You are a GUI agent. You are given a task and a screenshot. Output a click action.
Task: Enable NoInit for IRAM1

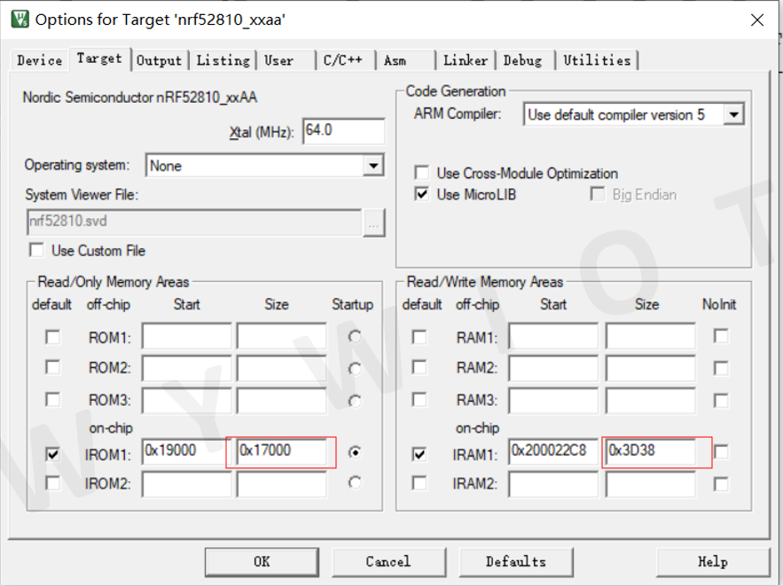(721, 452)
